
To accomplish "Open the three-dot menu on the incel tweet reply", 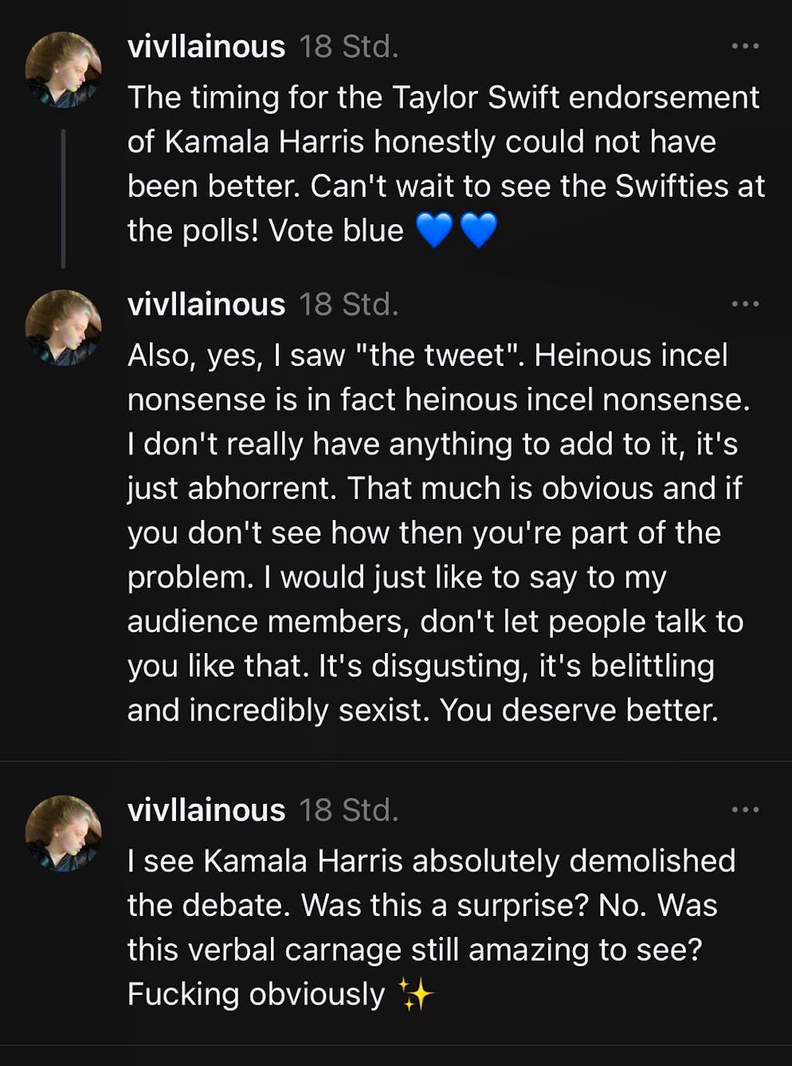I will pyautogui.click(x=744, y=304).
